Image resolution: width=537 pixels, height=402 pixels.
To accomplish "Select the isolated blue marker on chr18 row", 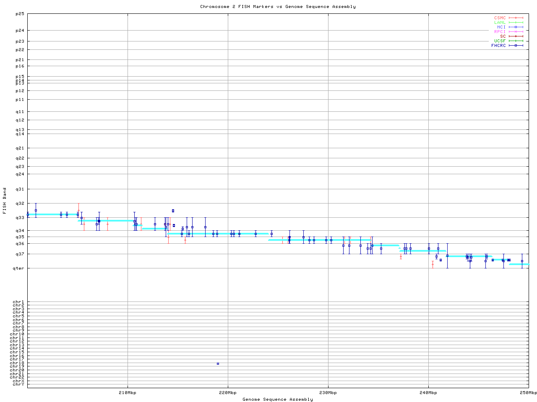I will [218, 363].
